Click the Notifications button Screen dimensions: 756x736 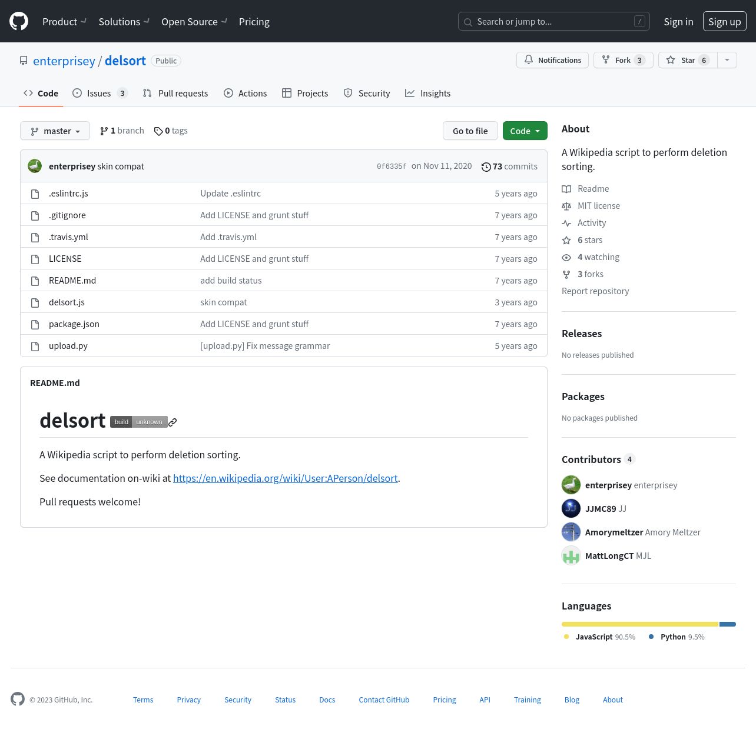click(552, 60)
